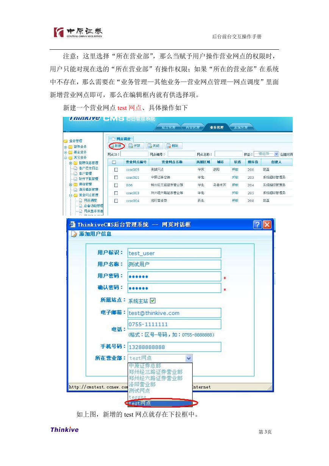Expand the 证券业务 tree node

coord(65,146)
